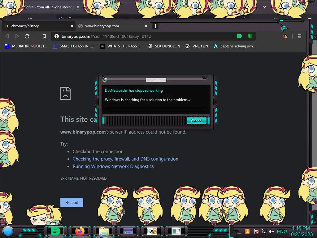This screenshot has width=317, height=238.
Task: Open the green speech-bubble extension in address bar
Action: (x=239, y=36)
